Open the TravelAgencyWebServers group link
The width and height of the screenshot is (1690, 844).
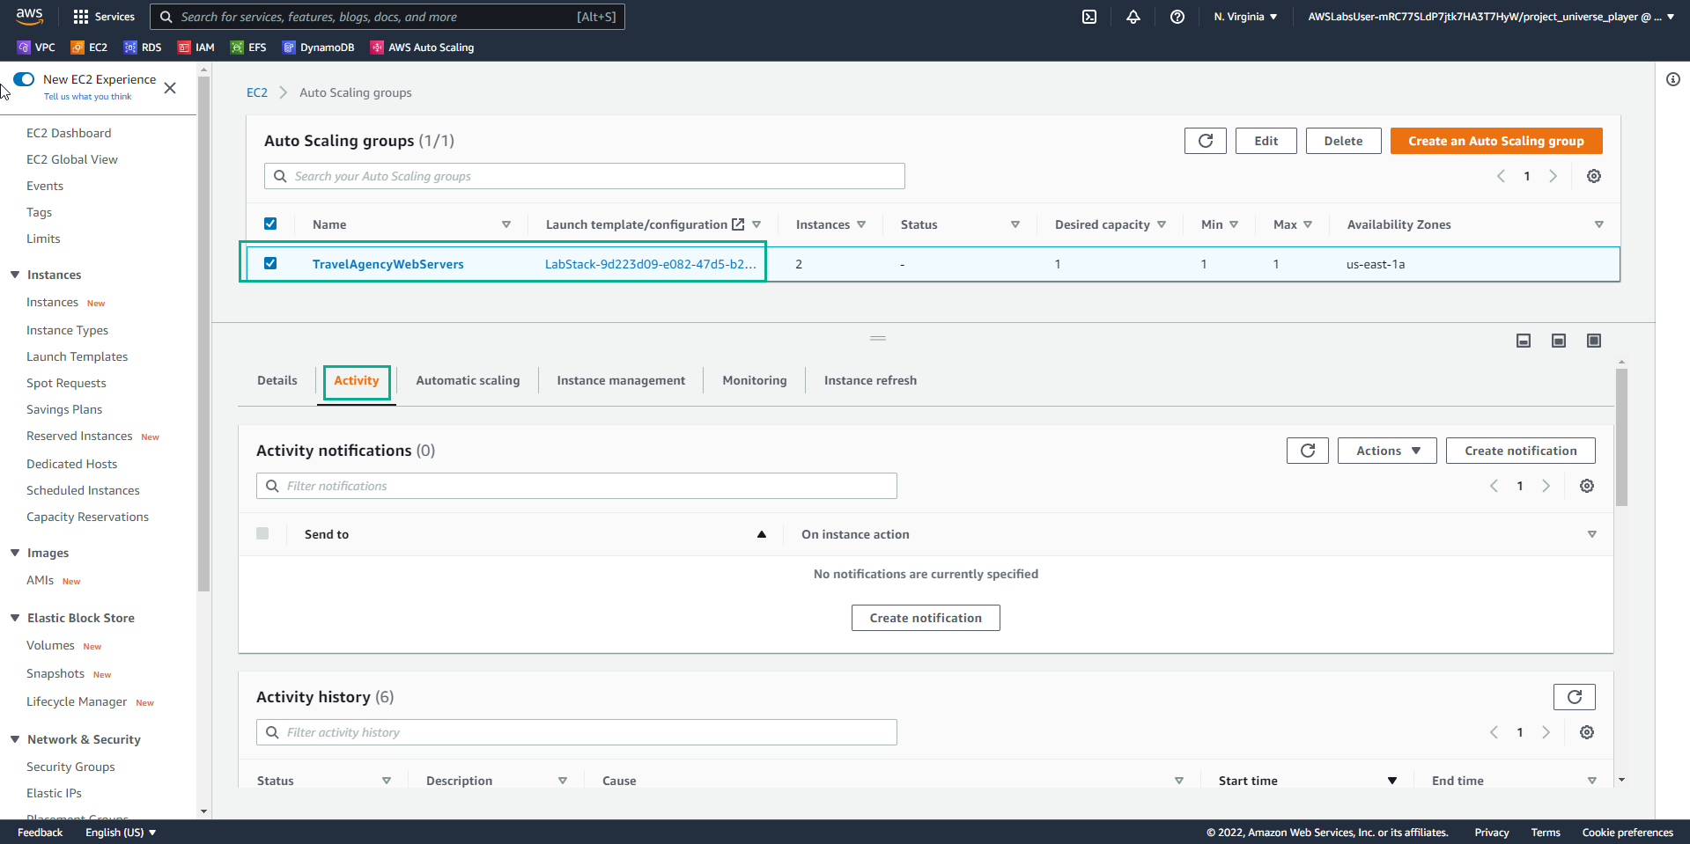click(x=387, y=264)
